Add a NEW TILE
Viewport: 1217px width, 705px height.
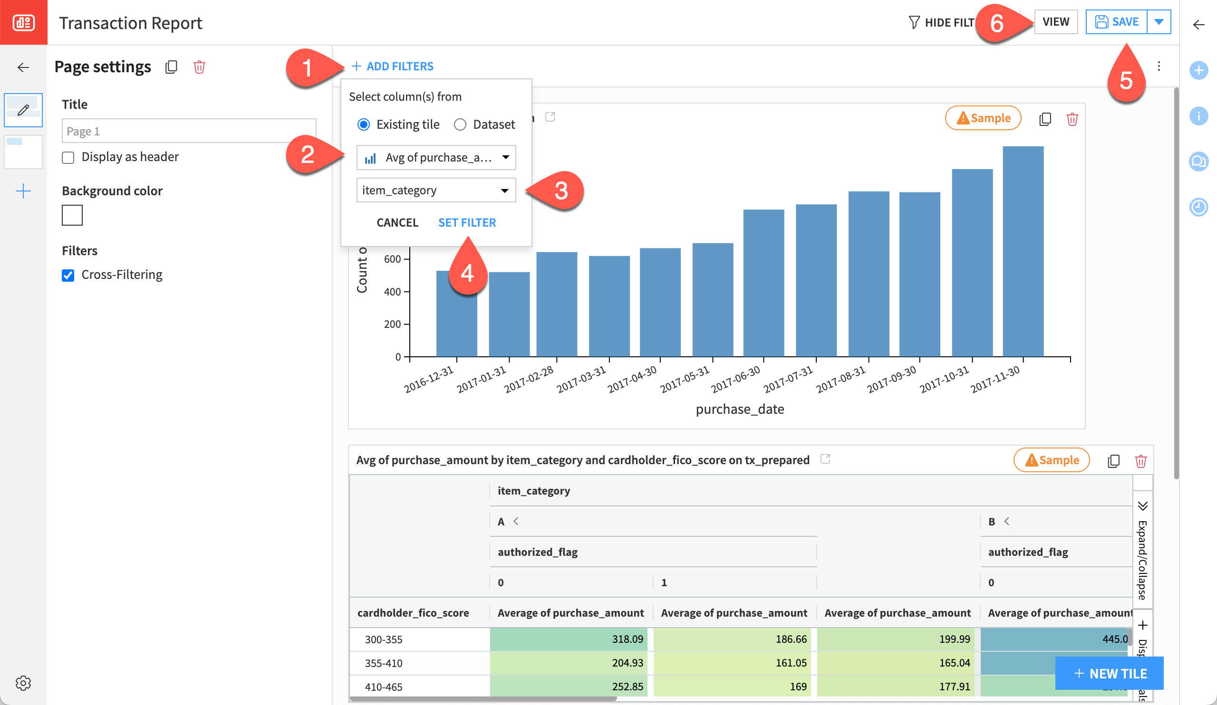(1109, 673)
